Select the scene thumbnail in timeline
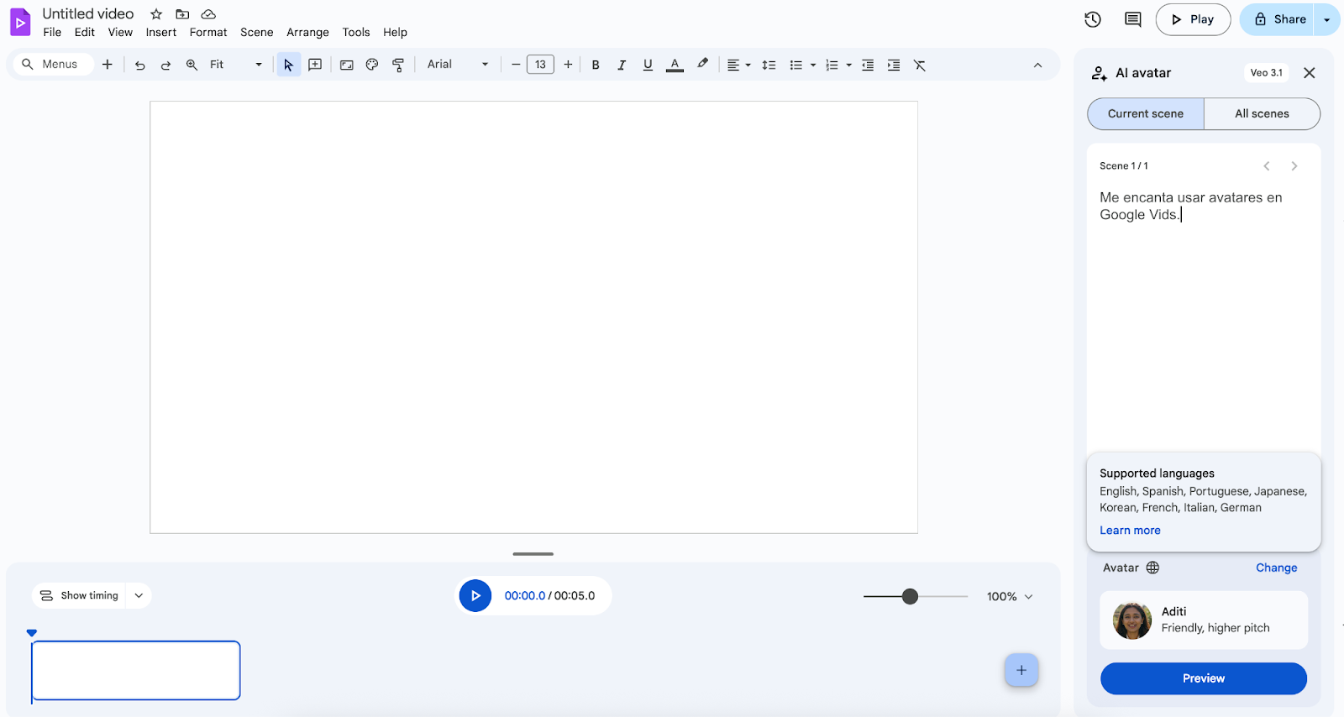This screenshot has height=717, width=1344. pyautogui.click(x=136, y=670)
